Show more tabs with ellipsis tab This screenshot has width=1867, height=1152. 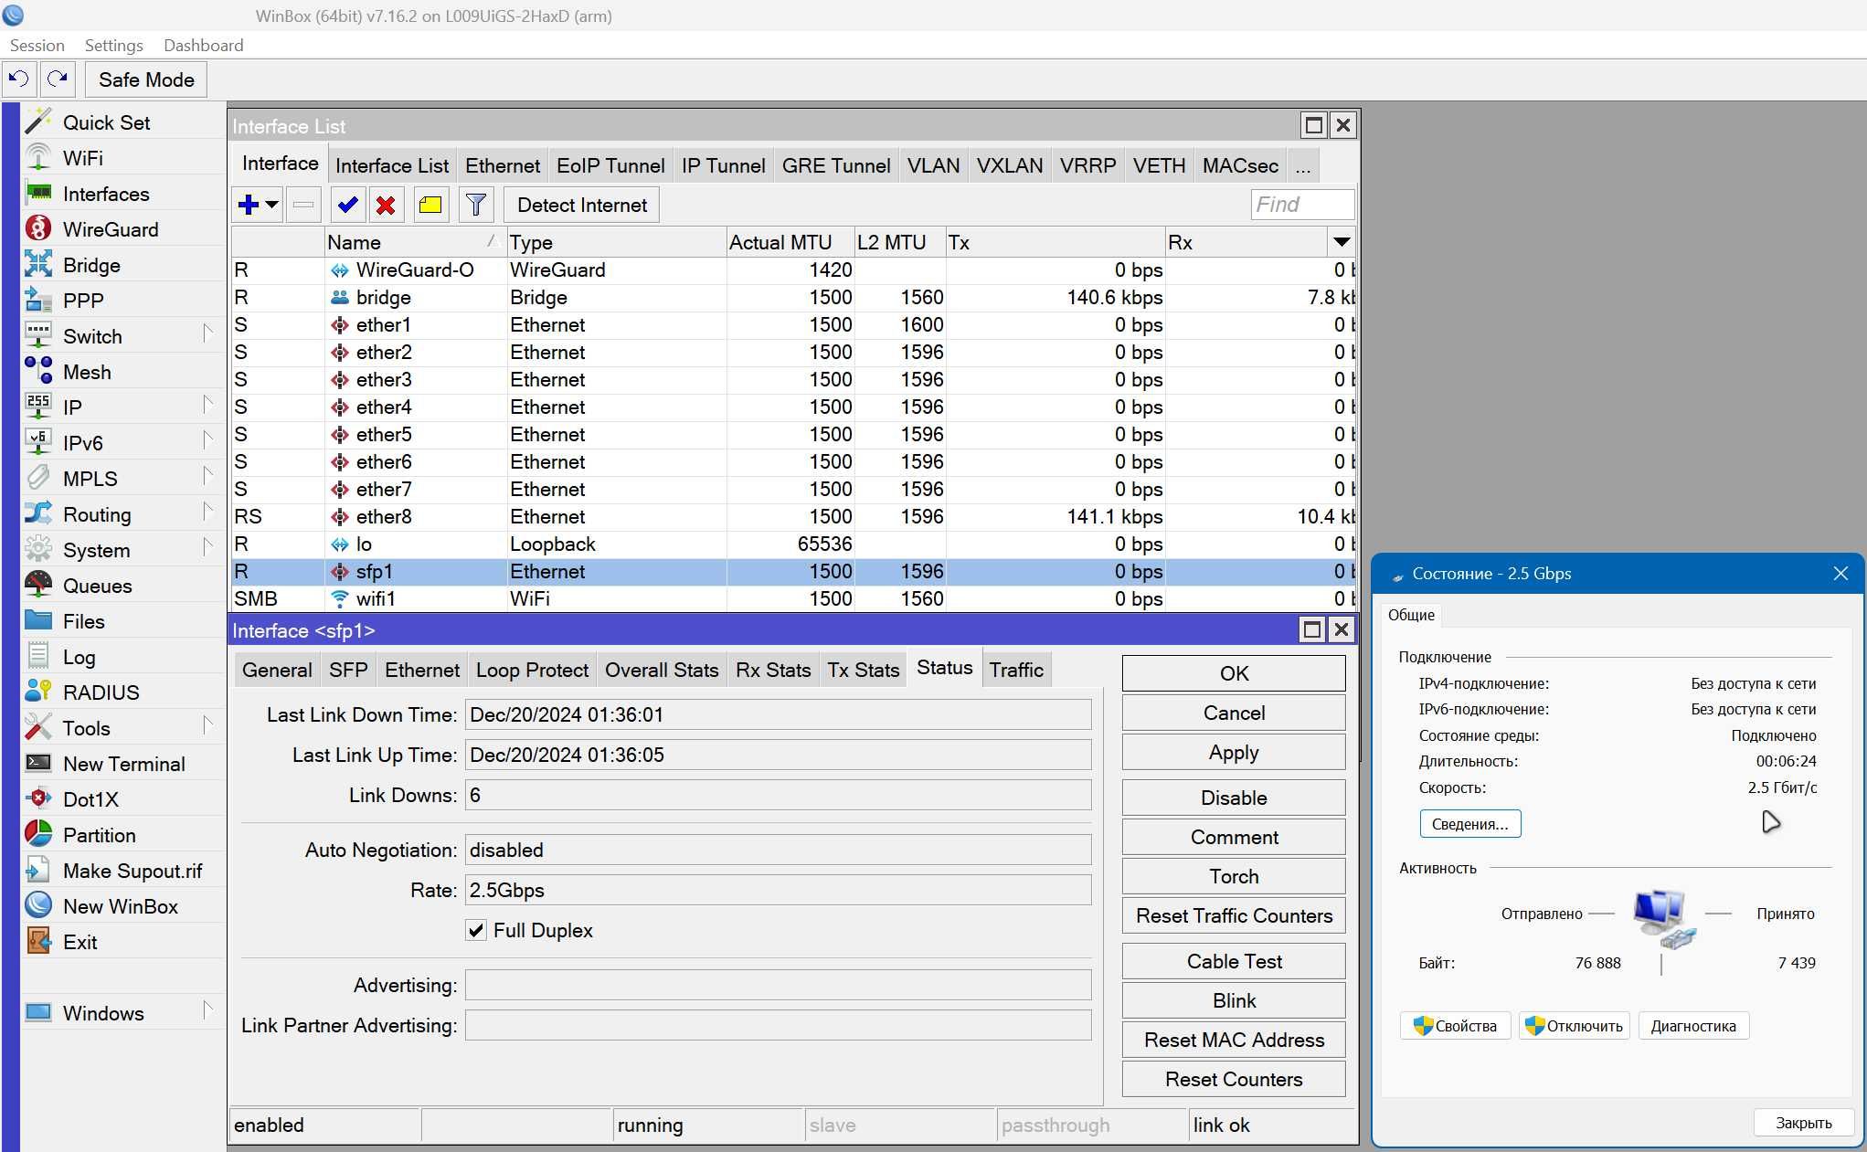coord(1303,165)
